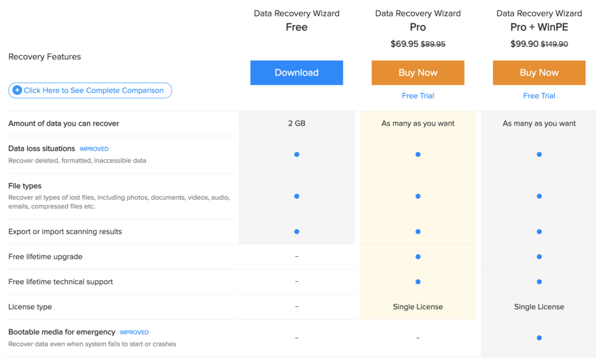Click the IMPROVED tag next to Bootable media
596x359 pixels.
coord(134,332)
